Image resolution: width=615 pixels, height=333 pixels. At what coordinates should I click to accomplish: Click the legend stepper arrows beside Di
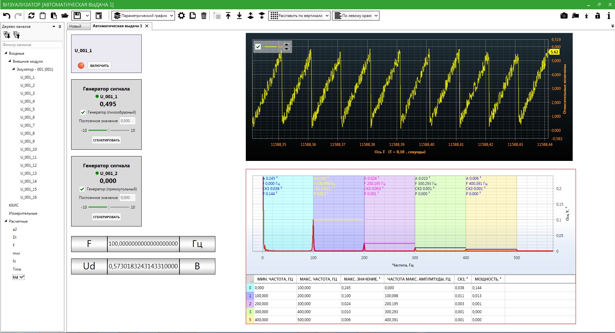(x=287, y=47)
